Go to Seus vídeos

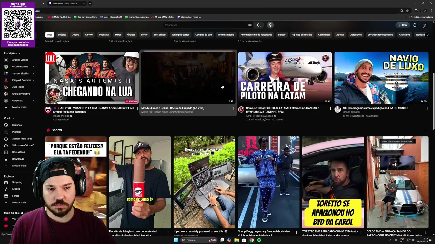pyautogui.click(x=19, y=152)
